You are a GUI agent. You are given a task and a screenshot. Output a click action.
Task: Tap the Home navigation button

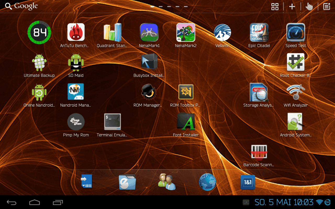click(x=35, y=202)
